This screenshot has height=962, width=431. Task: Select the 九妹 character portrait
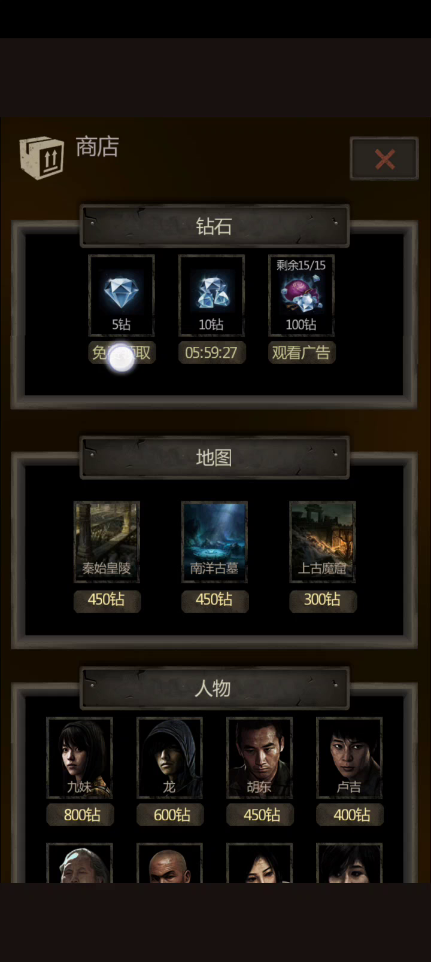pyautogui.click(x=80, y=757)
